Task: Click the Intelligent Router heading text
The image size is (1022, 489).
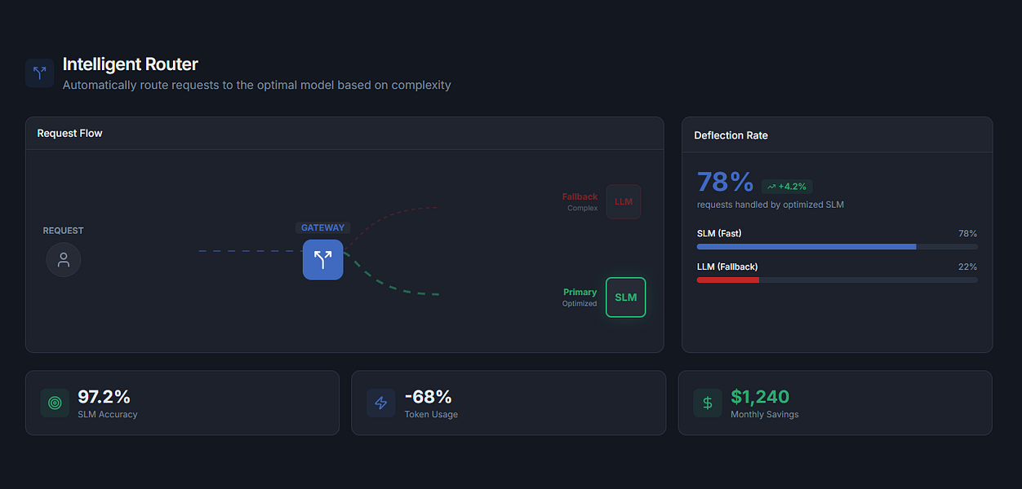Action: (x=131, y=64)
